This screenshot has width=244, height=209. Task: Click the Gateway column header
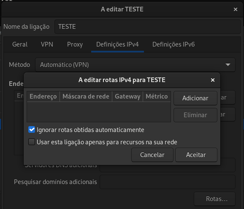[x=127, y=96]
